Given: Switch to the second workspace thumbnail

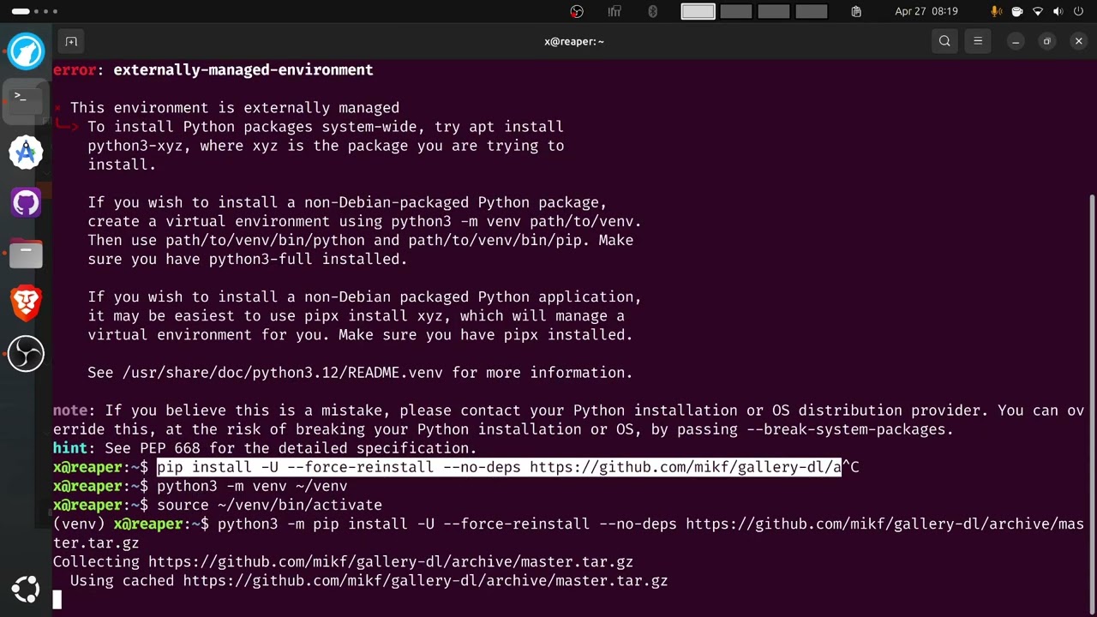Looking at the screenshot, I should click(x=735, y=11).
